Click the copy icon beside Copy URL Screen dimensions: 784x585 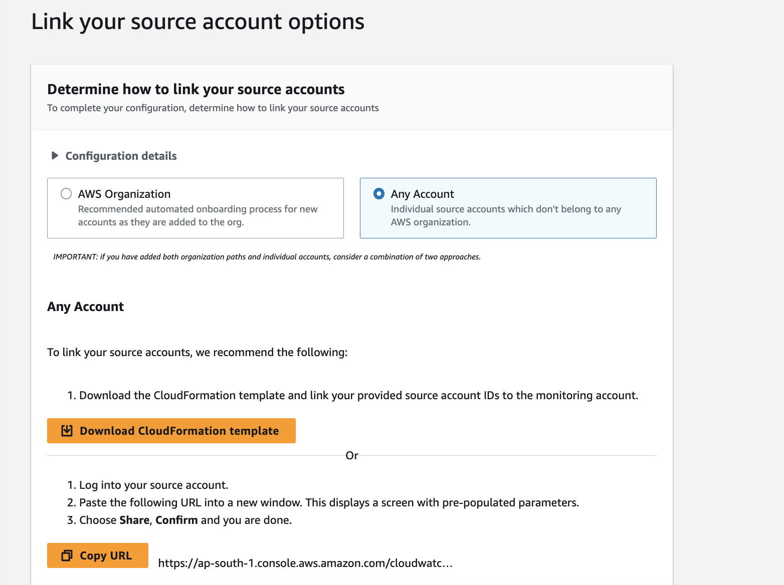67,555
